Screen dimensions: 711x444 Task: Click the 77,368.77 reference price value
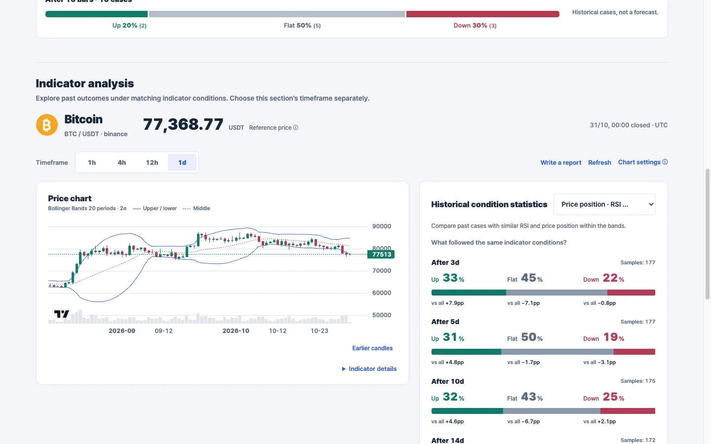point(183,124)
